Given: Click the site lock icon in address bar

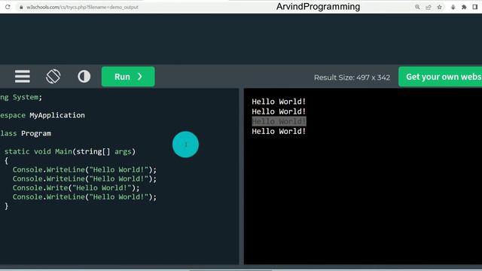Looking at the screenshot, I should click(x=21, y=7).
